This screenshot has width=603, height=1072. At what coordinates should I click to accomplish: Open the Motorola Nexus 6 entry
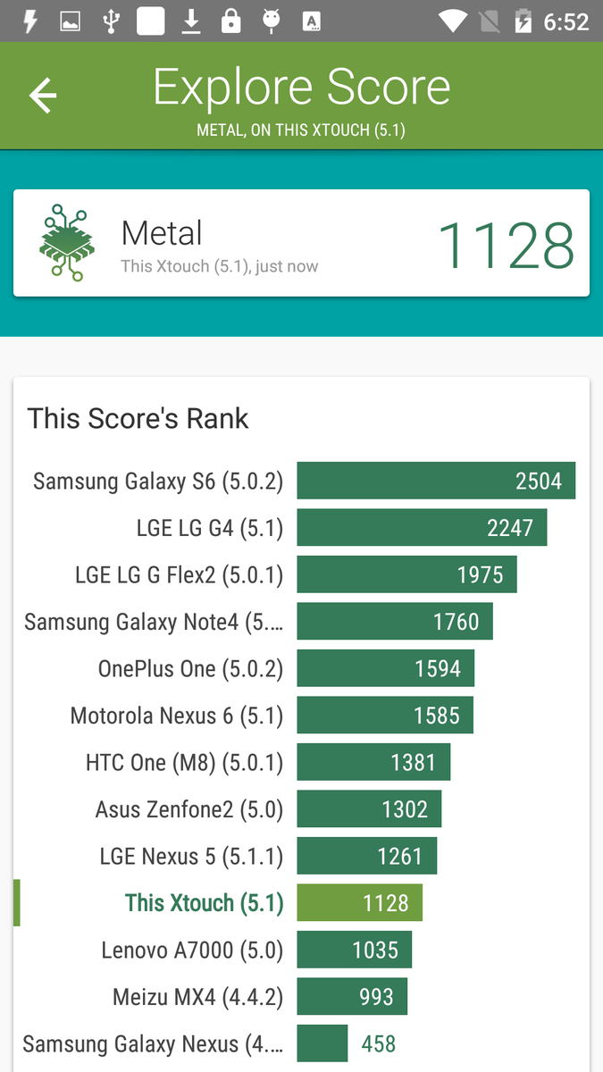(x=301, y=715)
